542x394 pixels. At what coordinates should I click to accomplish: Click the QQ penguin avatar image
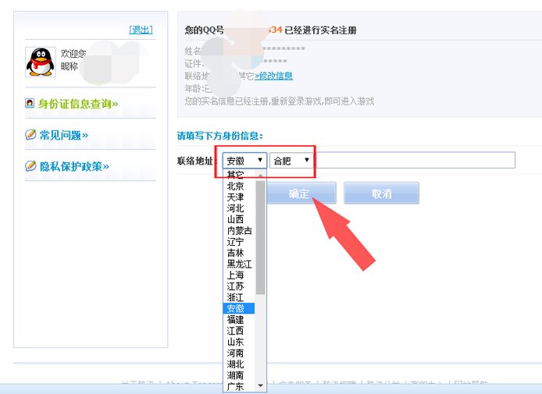click(41, 62)
